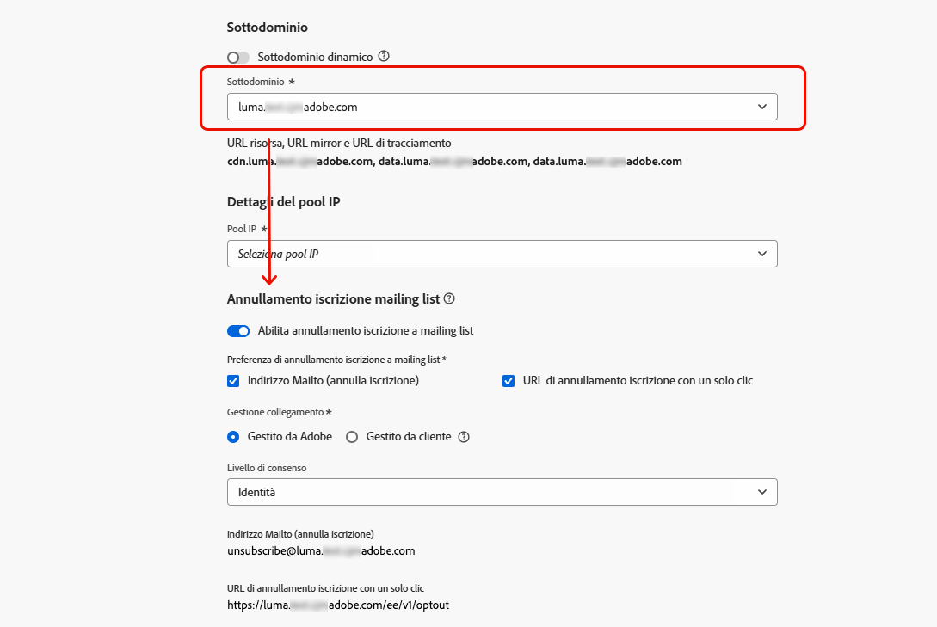
Task: Toggle the Sottodominio dinamico switch
Action: click(x=238, y=57)
